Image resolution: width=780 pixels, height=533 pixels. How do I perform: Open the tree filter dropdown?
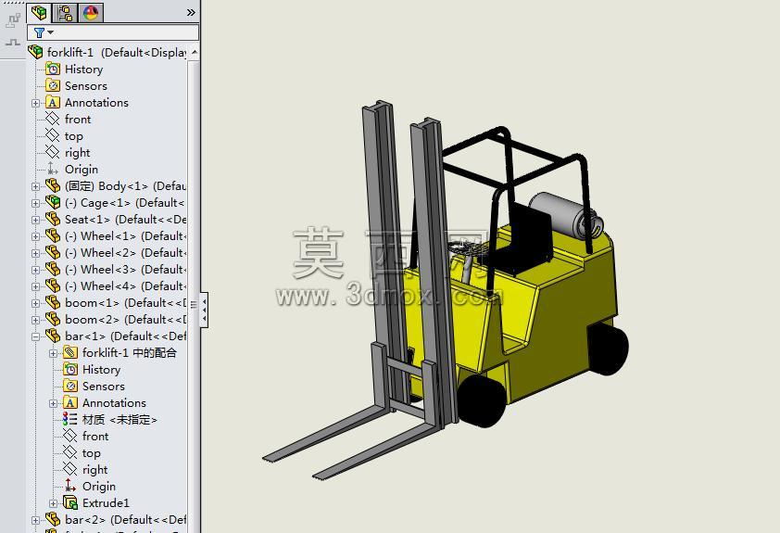tap(44, 32)
